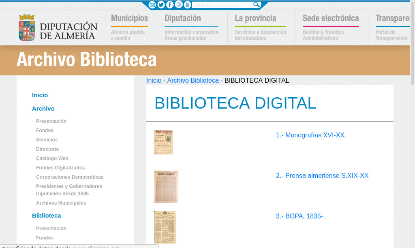This screenshot has width=415, height=248.
Task: Open the YouTube social icon
Action: pos(187,5)
